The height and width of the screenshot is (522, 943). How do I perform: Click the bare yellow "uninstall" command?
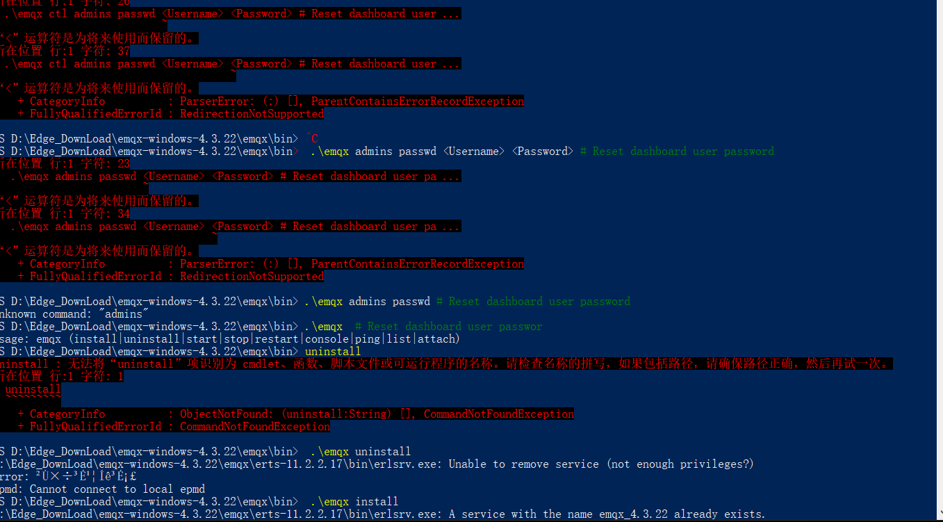[333, 352]
